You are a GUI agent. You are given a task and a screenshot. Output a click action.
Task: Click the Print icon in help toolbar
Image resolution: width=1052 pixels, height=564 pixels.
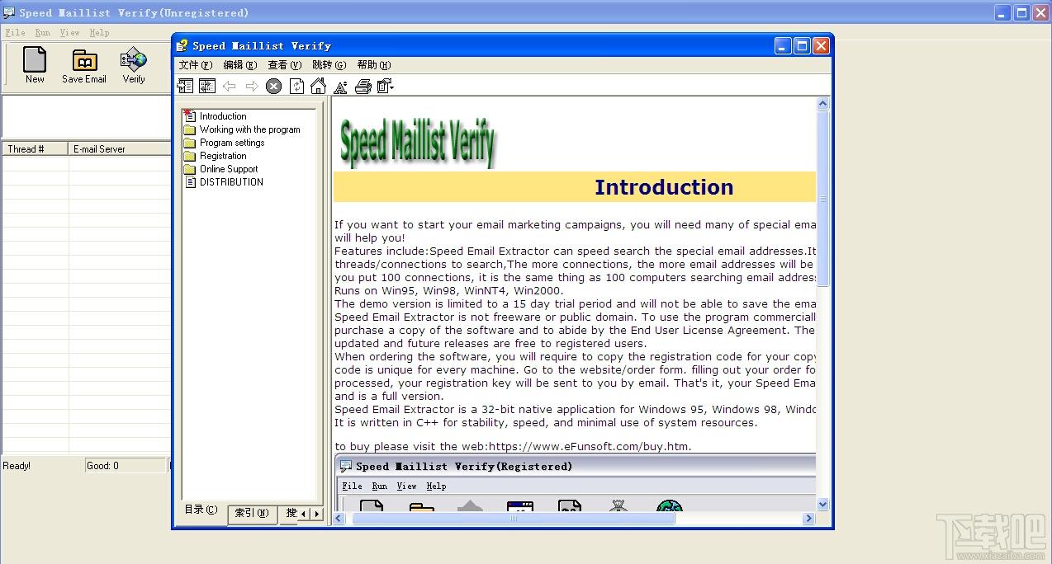363,86
